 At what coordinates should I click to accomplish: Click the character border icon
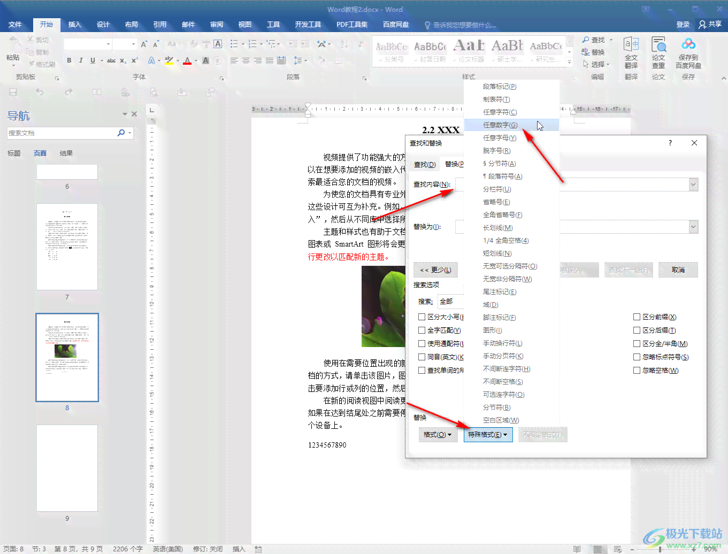pyautogui.click(x=218, y=44)
